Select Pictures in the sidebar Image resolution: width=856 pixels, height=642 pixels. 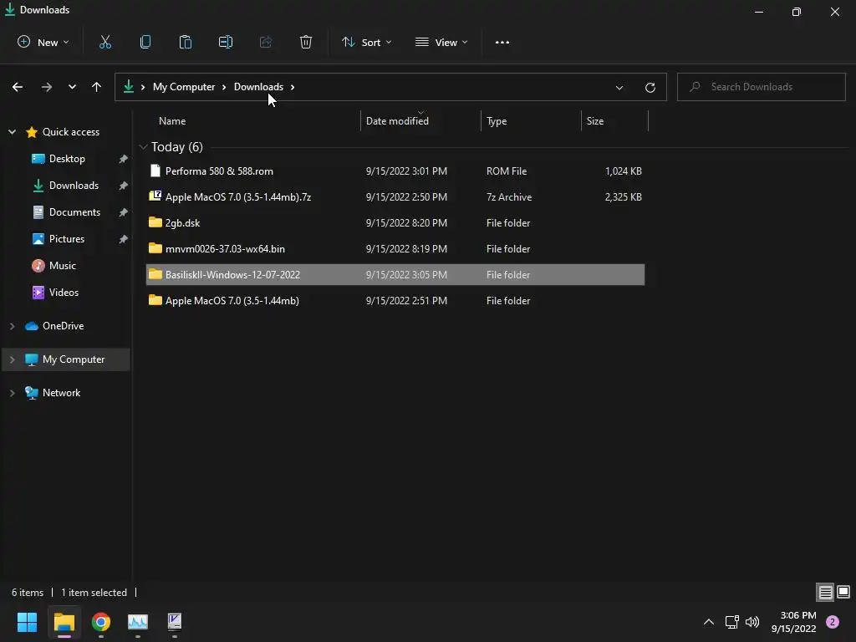(x=67, y=239)
